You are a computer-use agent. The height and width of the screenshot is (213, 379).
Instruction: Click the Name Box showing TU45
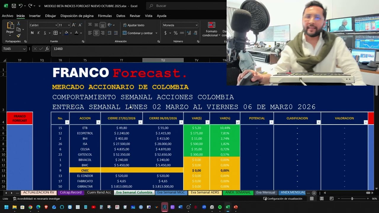14,49
